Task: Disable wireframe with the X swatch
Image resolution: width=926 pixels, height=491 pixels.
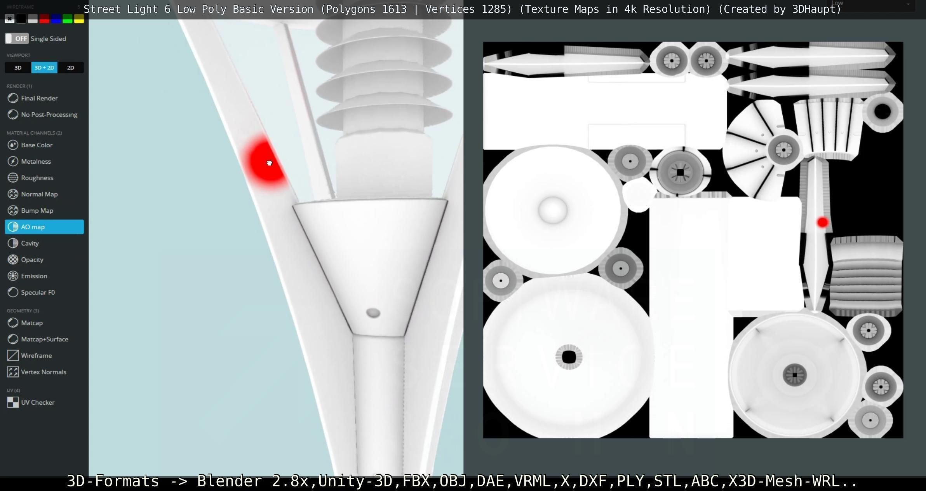Action: (10, 19)
